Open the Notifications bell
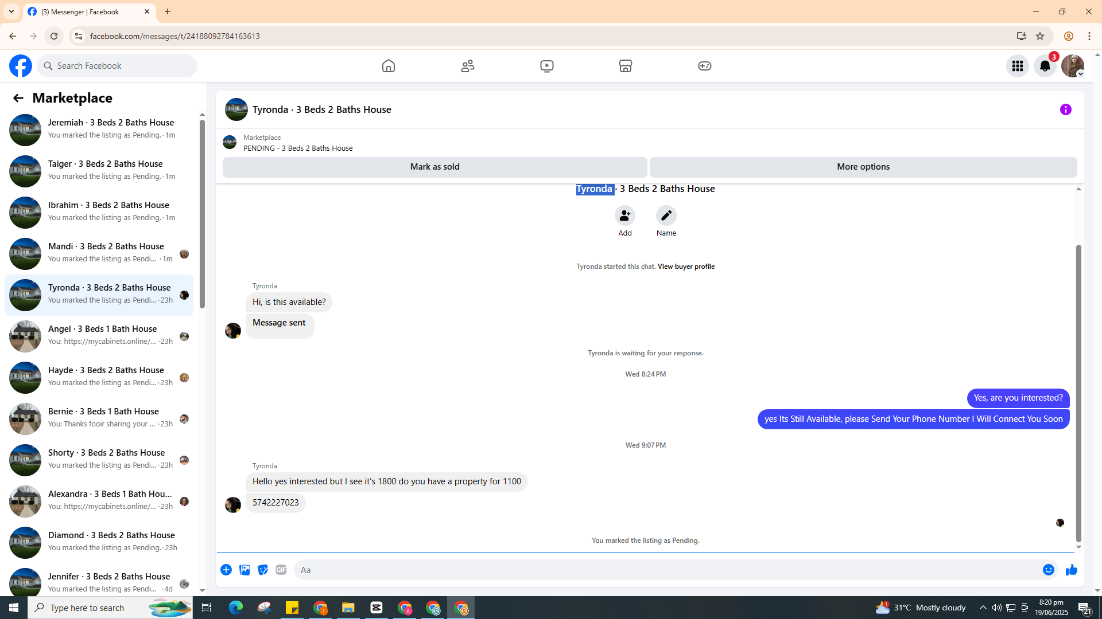Screen dimensions: 1102x619 [1045, 66]
